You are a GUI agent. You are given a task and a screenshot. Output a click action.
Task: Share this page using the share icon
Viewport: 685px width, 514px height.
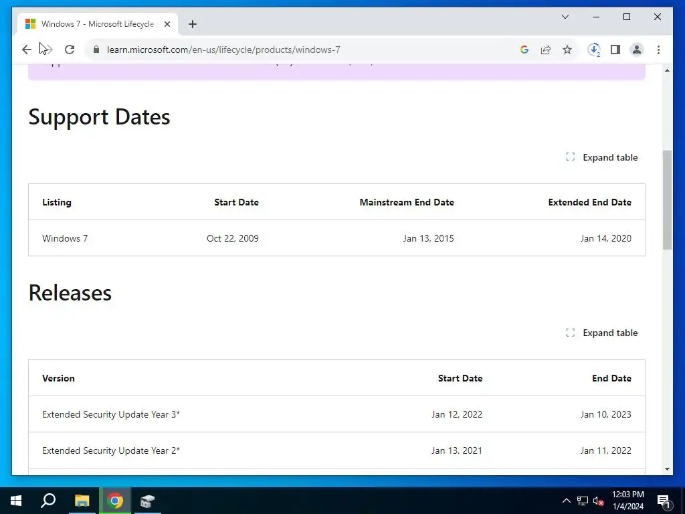546,50
